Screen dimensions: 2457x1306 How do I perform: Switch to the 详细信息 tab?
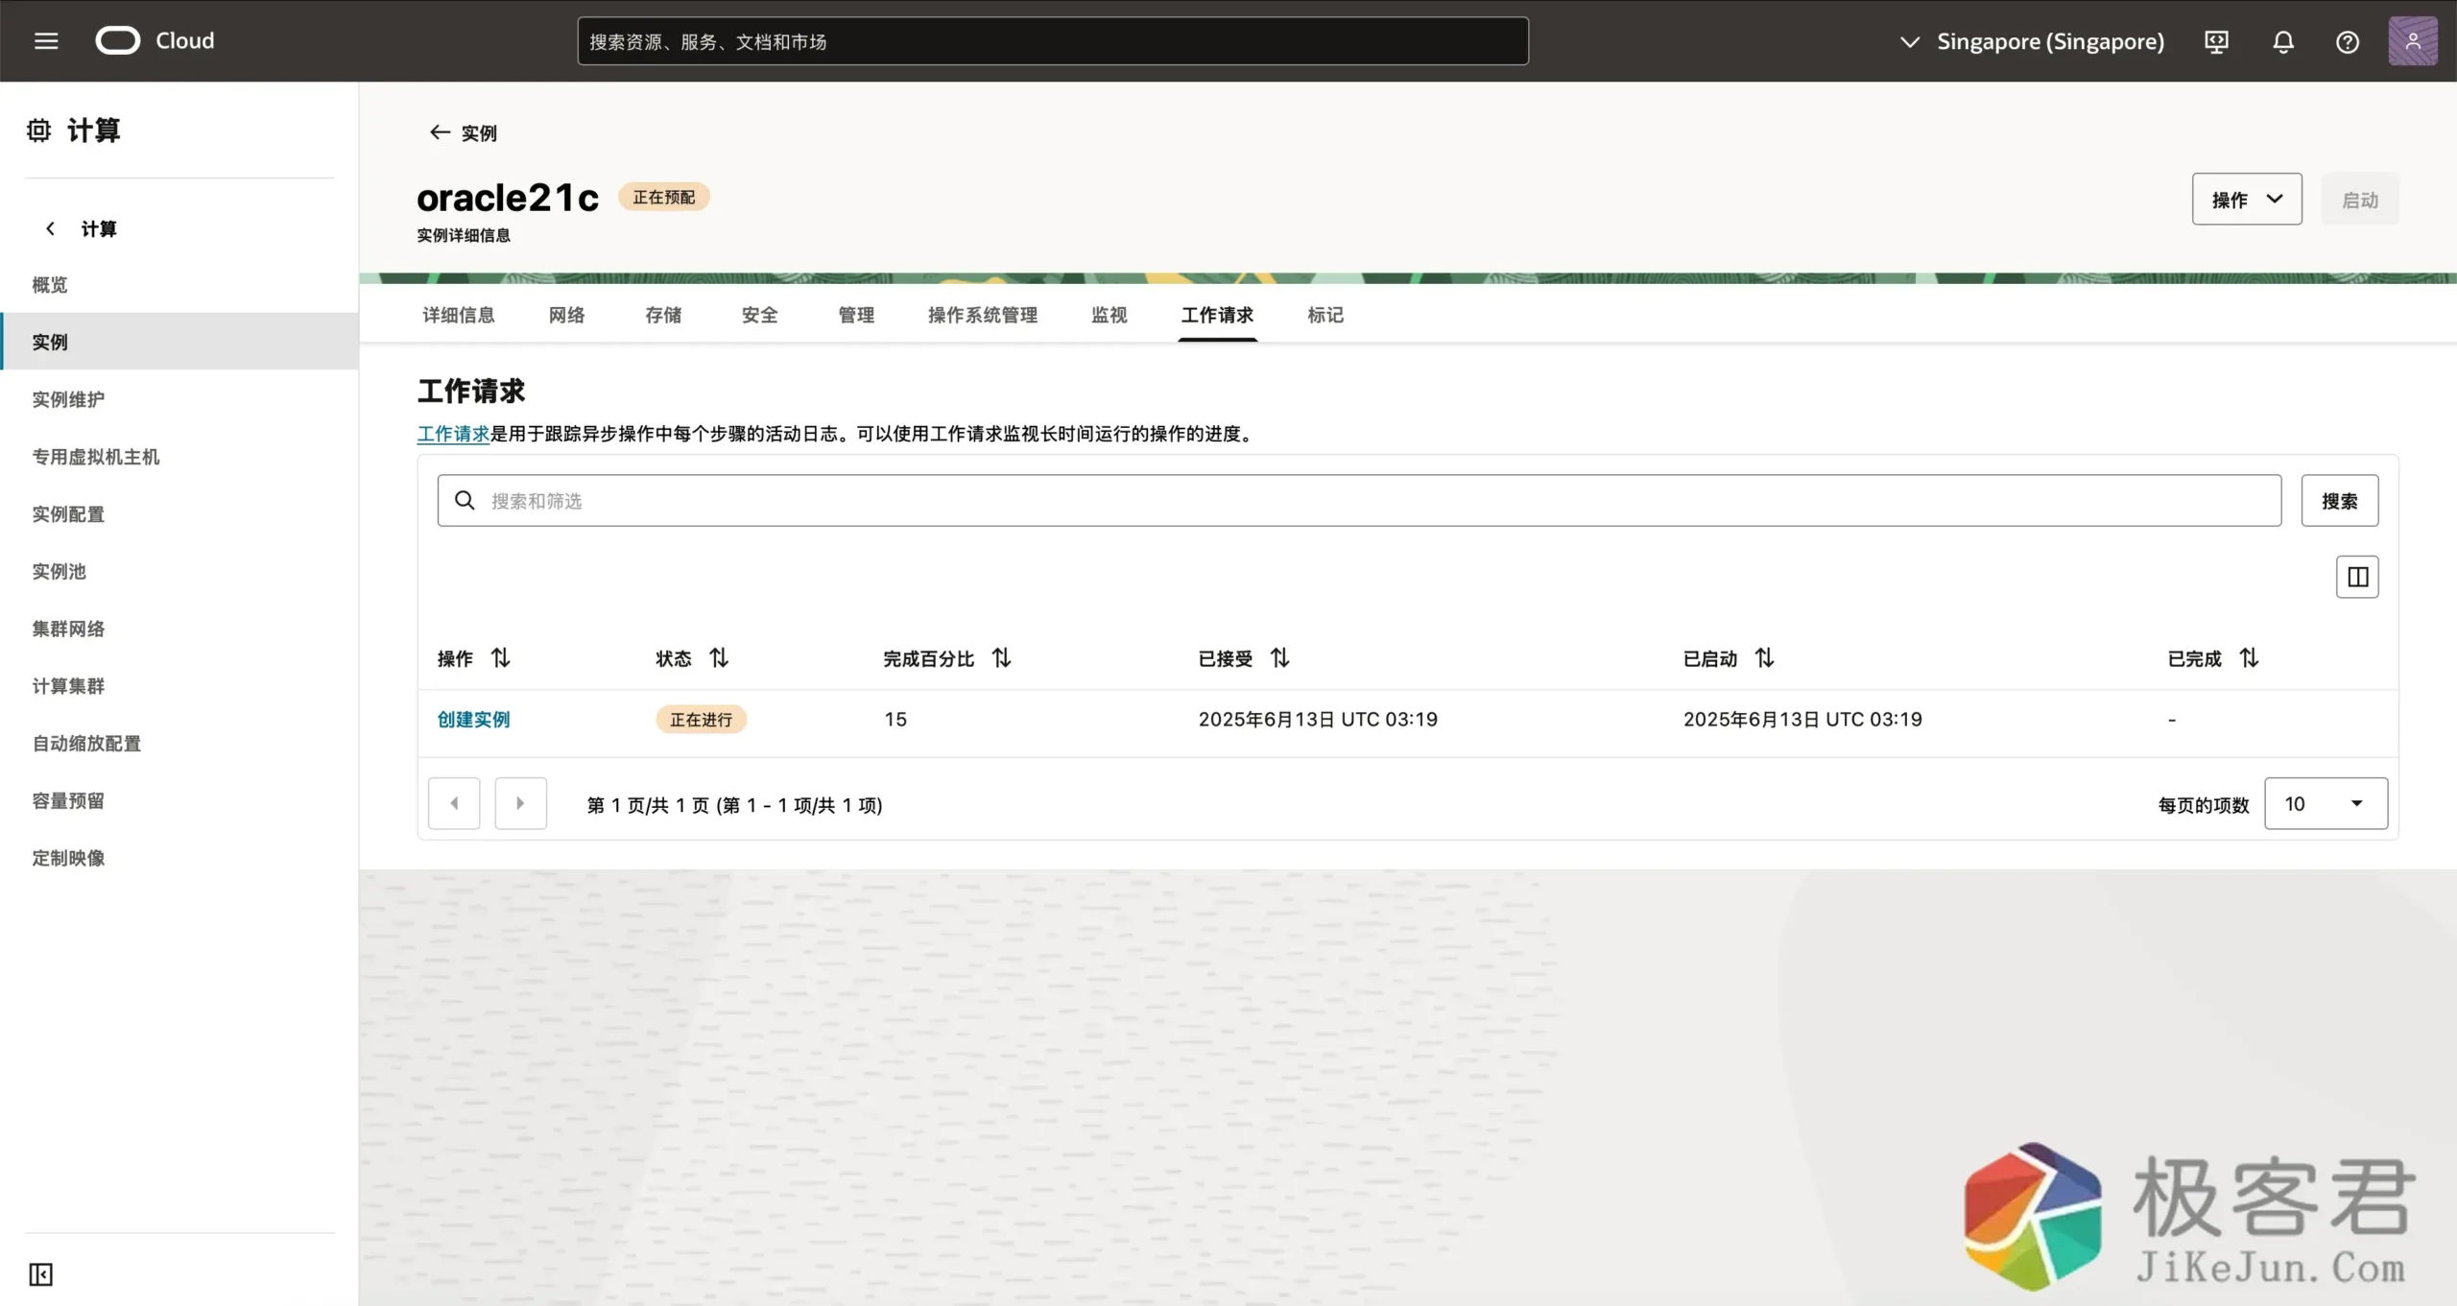tap(459, 315)
